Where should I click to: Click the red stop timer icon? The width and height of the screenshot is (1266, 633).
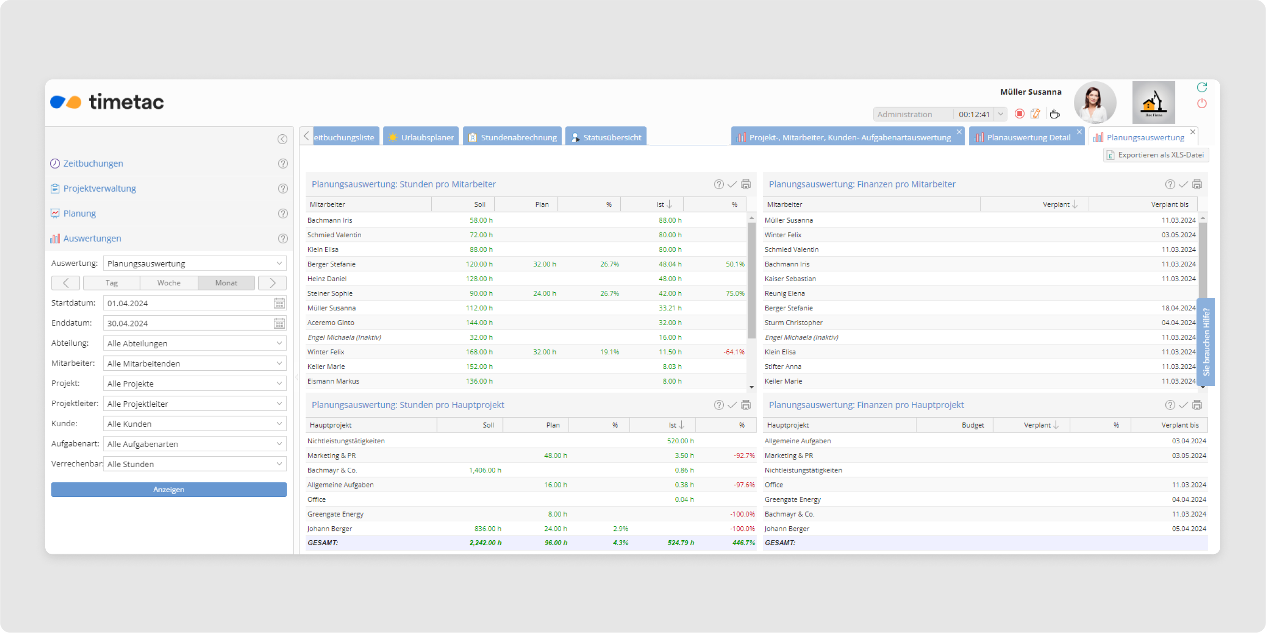[1019, 114]
